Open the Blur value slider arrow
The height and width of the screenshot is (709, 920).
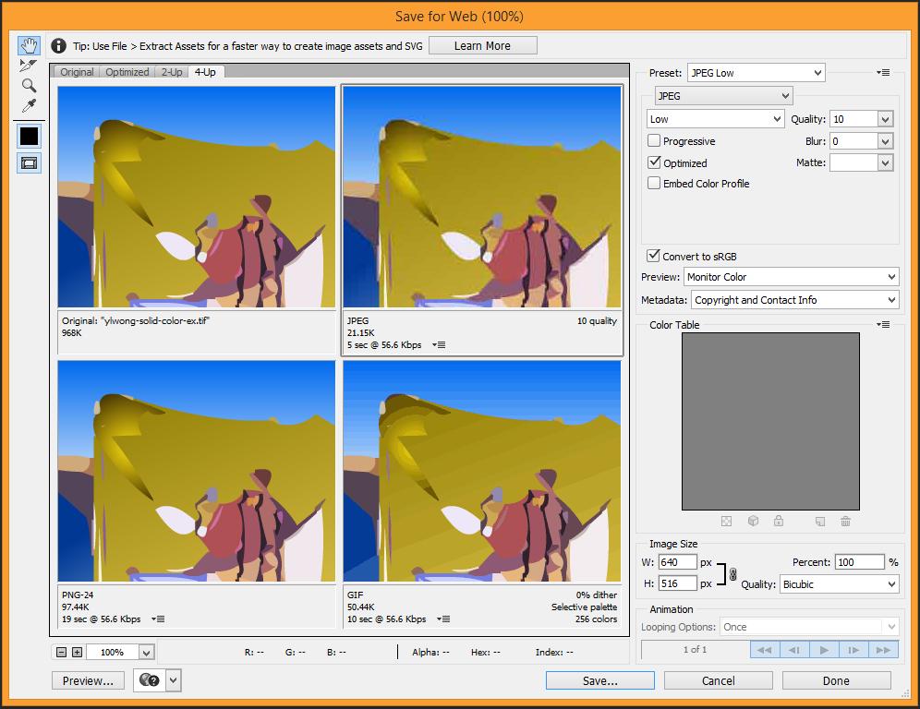coord(886,140)
